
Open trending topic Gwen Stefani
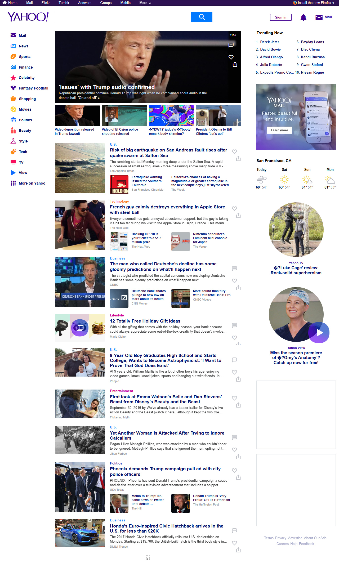point(312,65)
